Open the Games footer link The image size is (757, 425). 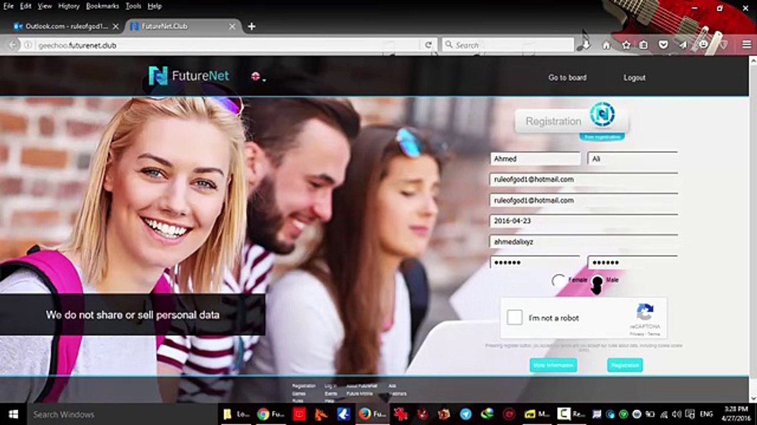click(x=299, y=394)
